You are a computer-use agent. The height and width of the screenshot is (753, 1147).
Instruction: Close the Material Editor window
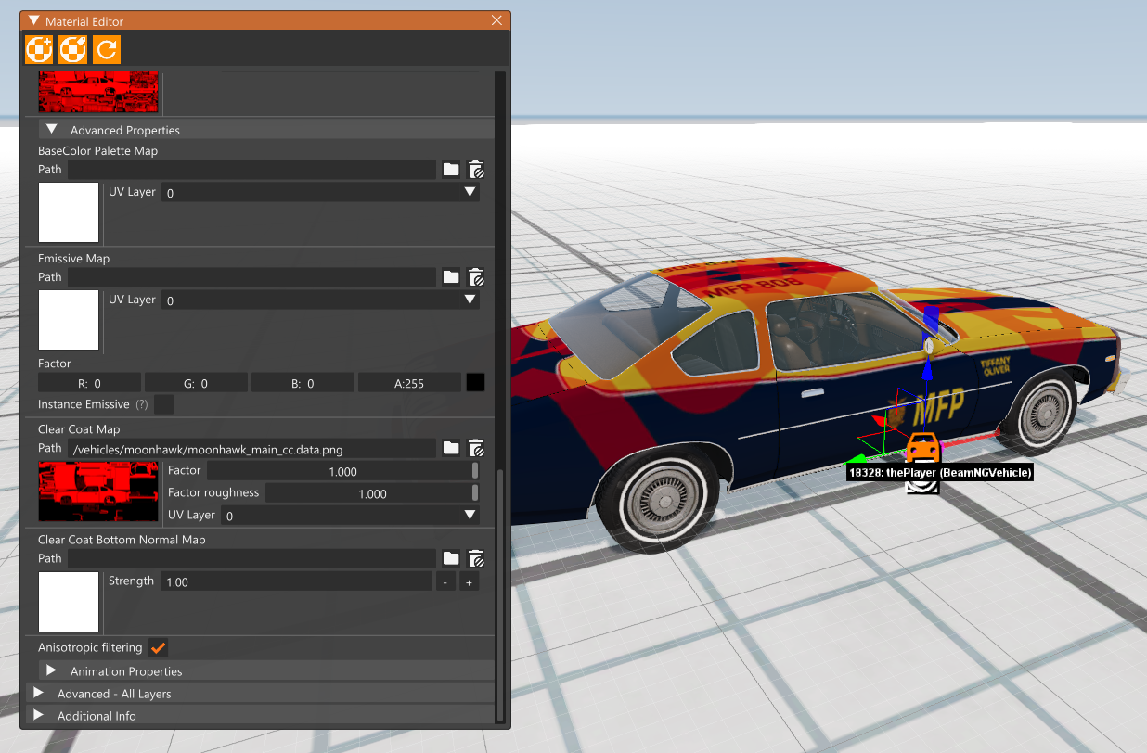pyautogui.click(x=497, y=20)
